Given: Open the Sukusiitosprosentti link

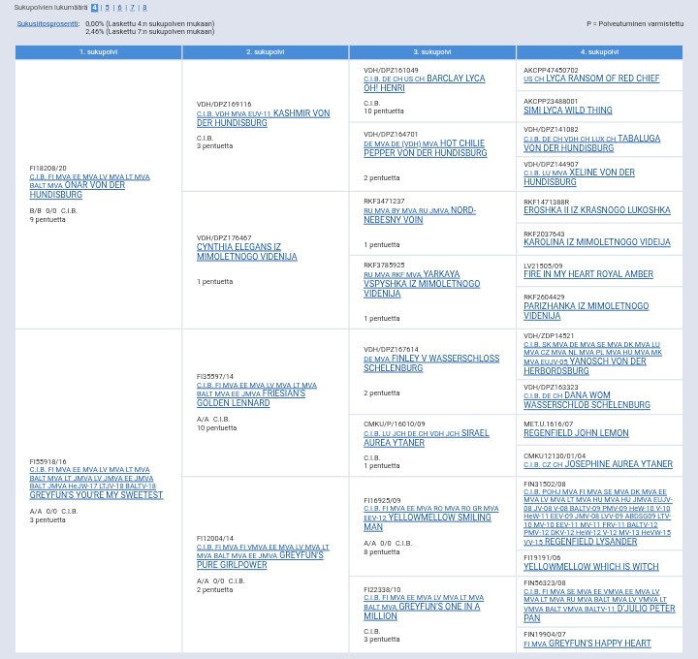Looking at the screenshot, I should (48, 23).
